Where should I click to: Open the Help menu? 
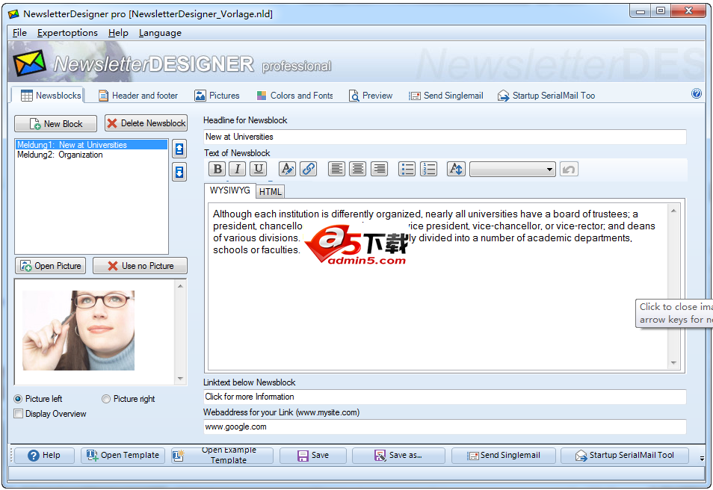(x=118, y=33)
